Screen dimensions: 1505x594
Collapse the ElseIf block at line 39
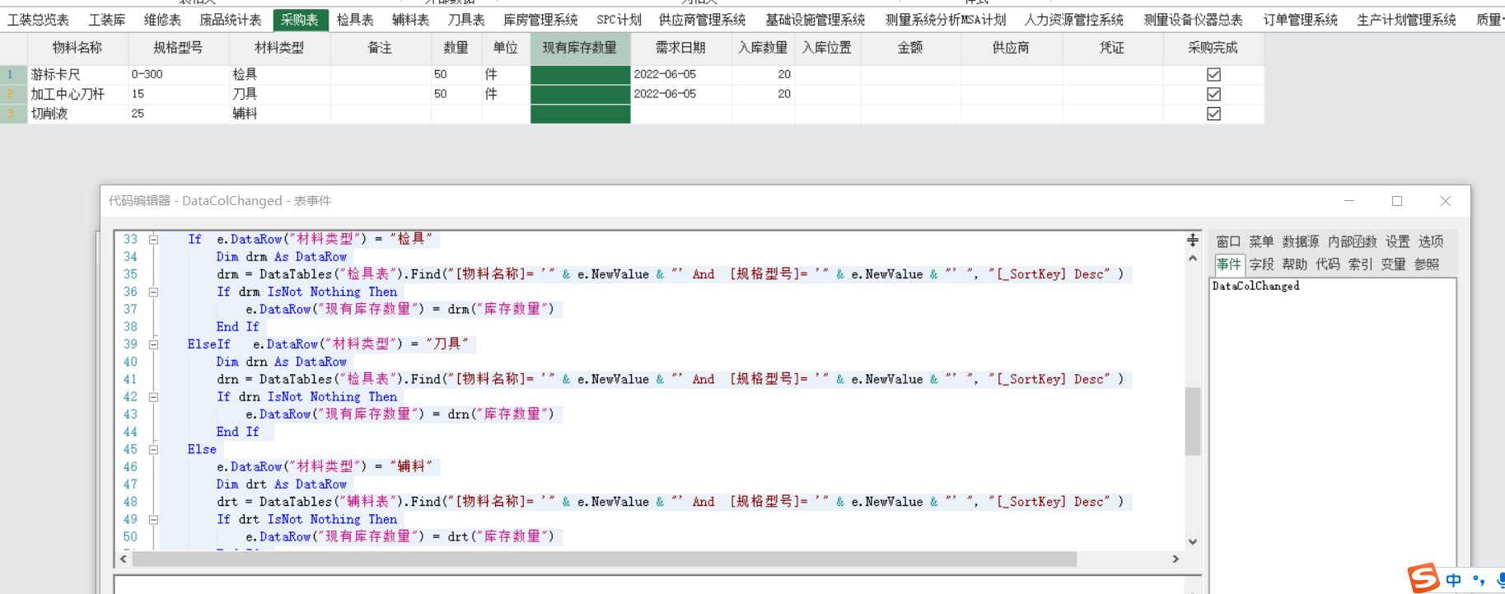pyautogui.click(x=153, y=344)
